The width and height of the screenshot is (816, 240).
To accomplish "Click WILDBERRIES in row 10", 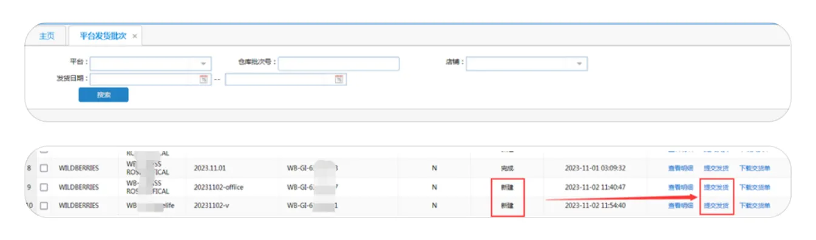I will pos(78,206).
